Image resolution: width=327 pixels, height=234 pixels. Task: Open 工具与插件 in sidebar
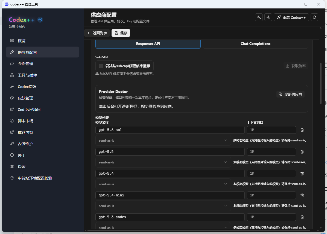click(43, 75)
